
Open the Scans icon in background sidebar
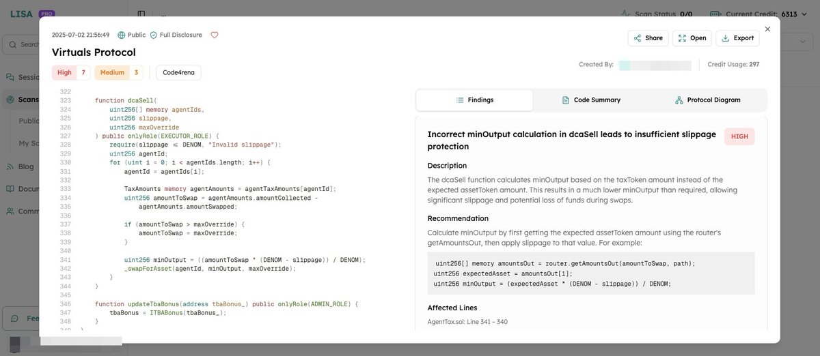click(x=10, y=100)
